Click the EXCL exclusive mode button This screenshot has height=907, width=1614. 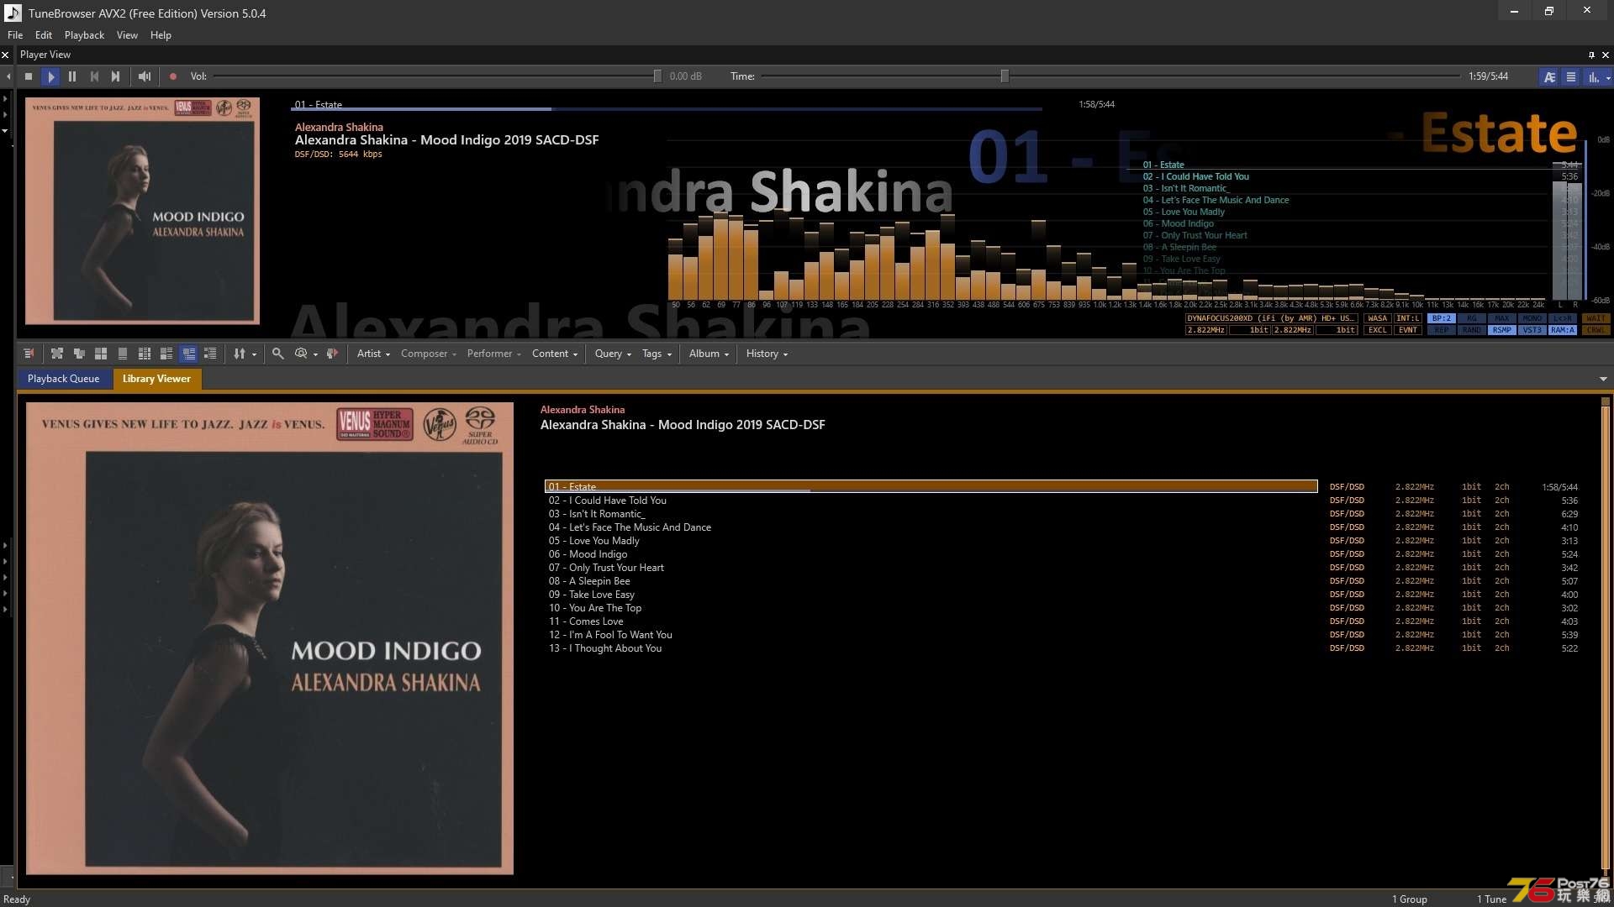(x=1377, y=330)
